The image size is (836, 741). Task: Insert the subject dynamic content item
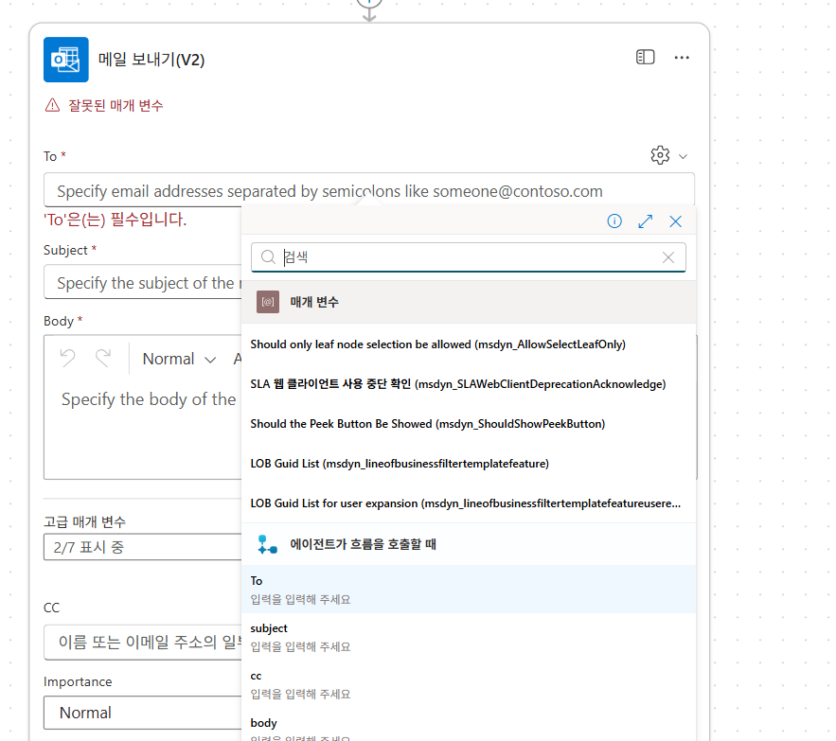click(x=469, y=637)
